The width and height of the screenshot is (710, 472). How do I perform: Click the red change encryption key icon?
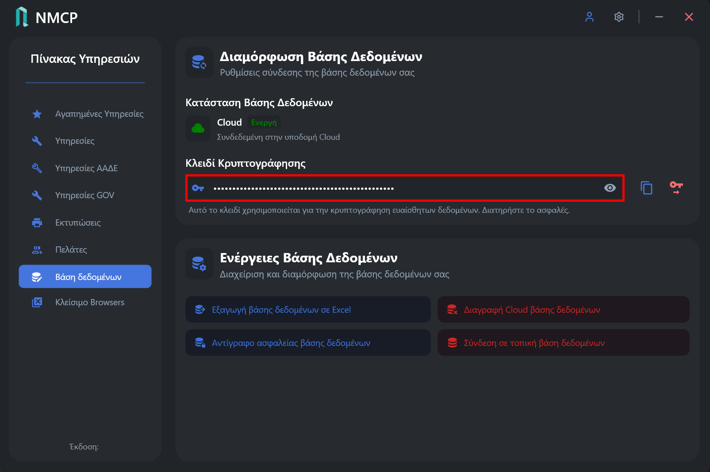676,188
